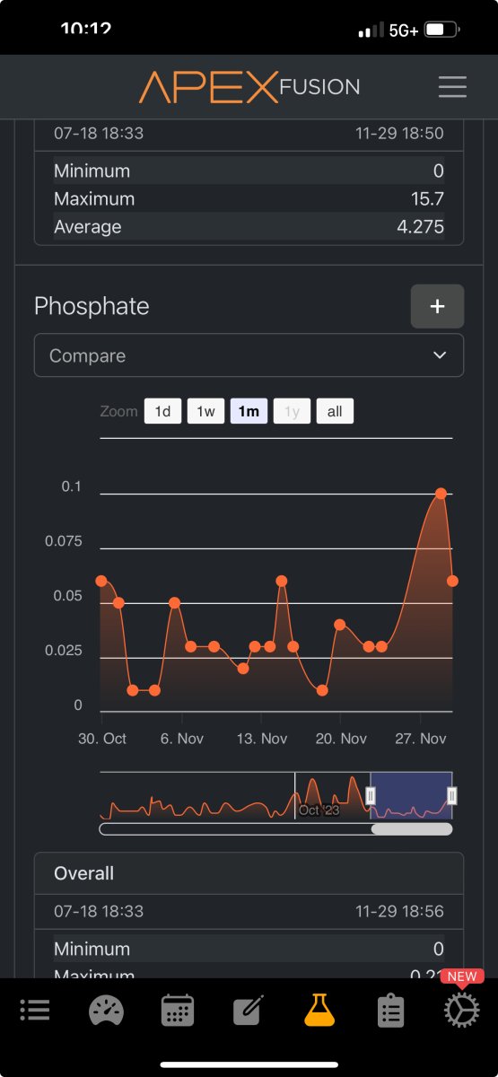The width and height of the screenshot is (498, 1077).
Task: Select the flask measurements icon
Action: 319,1010
